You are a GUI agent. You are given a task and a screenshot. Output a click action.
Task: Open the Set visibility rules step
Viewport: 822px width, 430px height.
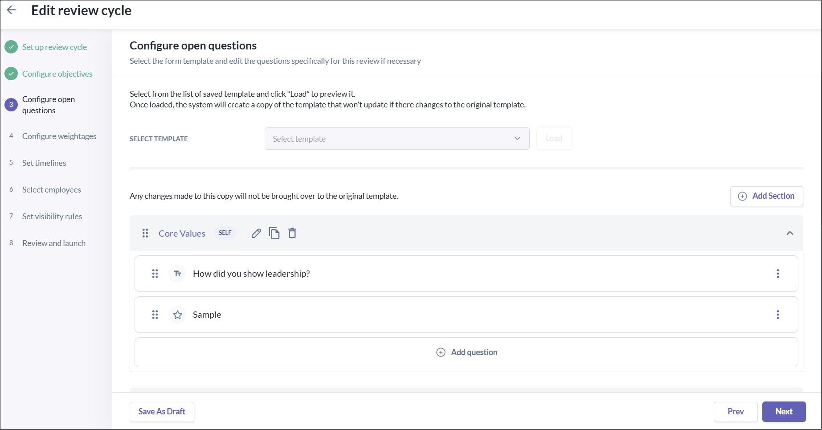point(52,216)
